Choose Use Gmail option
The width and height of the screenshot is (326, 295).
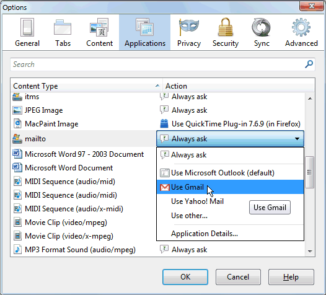pos(230,187)
